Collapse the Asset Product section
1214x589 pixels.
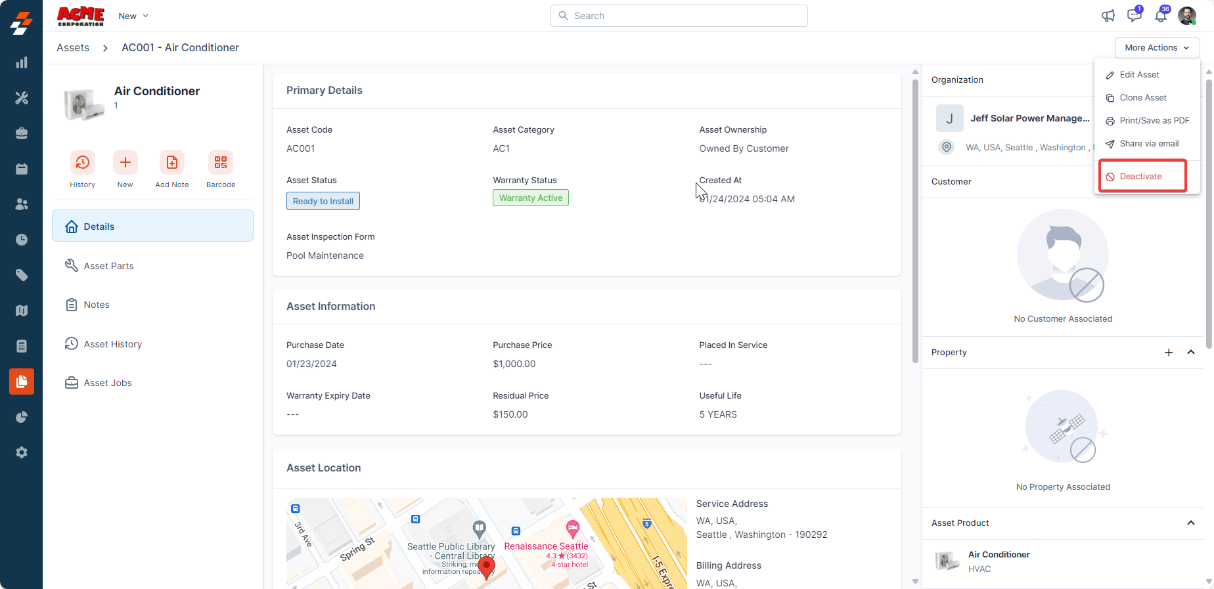(x=1191, y=523)
